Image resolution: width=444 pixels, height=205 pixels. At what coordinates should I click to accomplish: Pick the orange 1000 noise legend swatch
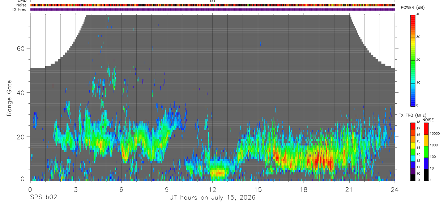click(x=426, y=140)
